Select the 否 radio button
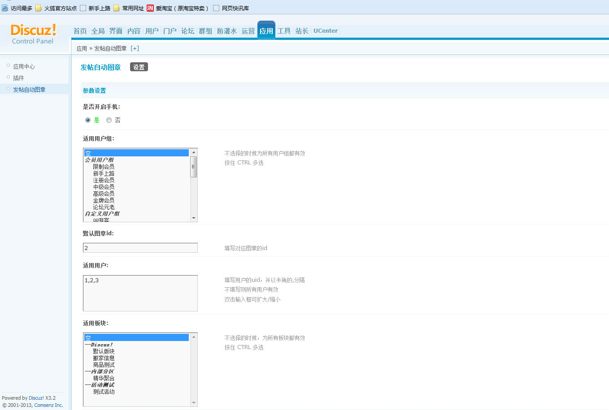The height and width of the screenshot is (410, 609). point(109,120)
